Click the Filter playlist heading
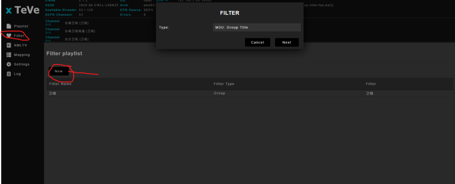 64,54
